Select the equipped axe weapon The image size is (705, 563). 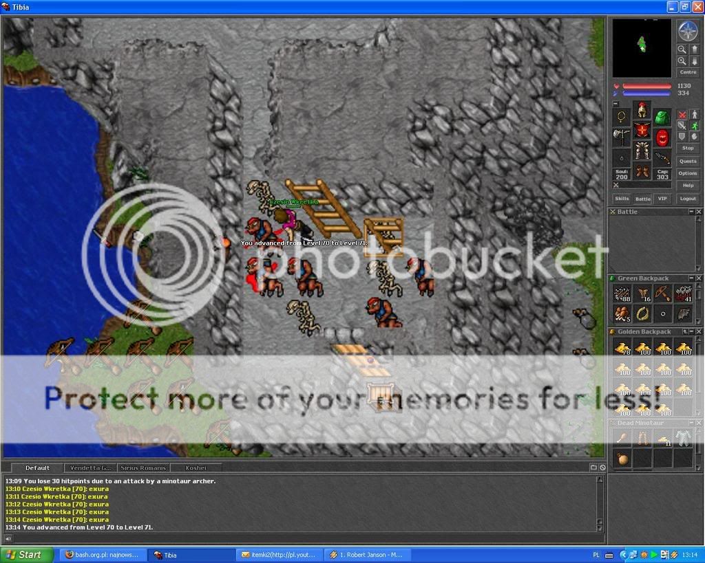pos(622,137)
